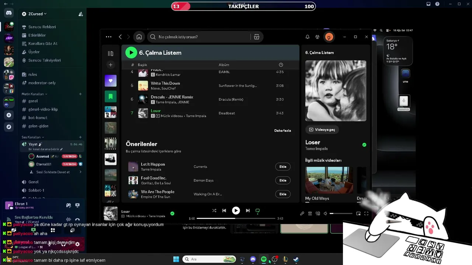Screen dimensions: 472x265
Task: Adjust the Spotify volume slider
Action: pos(341,213)
